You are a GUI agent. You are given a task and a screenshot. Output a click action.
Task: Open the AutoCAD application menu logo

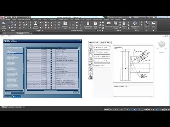2,18
